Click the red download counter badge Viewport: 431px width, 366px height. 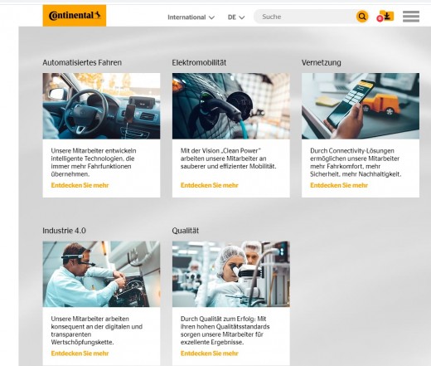click(380, 18)
